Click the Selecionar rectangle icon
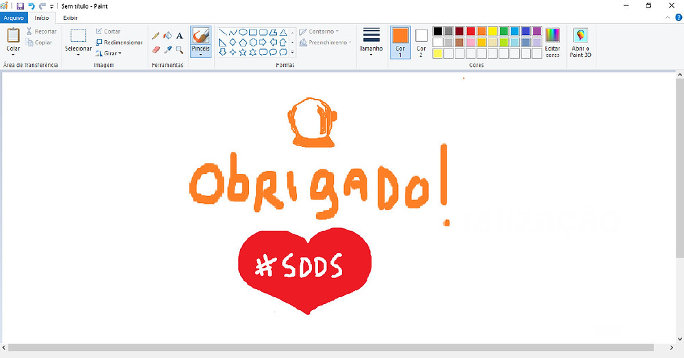The width and height of the screenshot is (684, 358). coord(79,36)
